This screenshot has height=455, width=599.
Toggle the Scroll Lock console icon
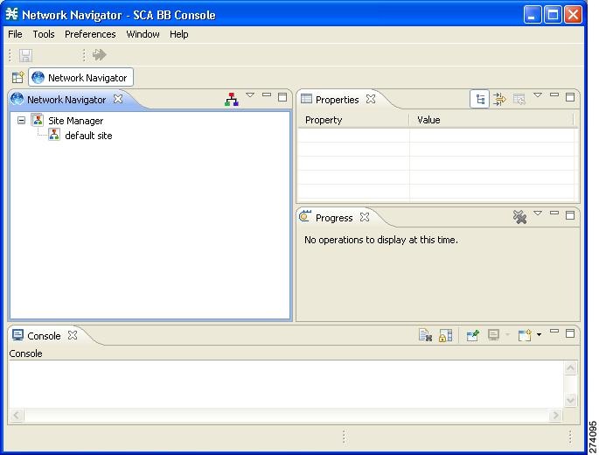coord(445,335)
